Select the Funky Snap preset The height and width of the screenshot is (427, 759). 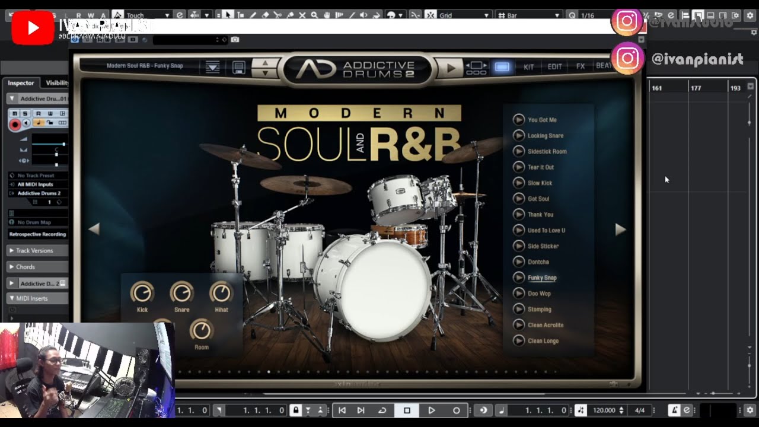(542, 278)
